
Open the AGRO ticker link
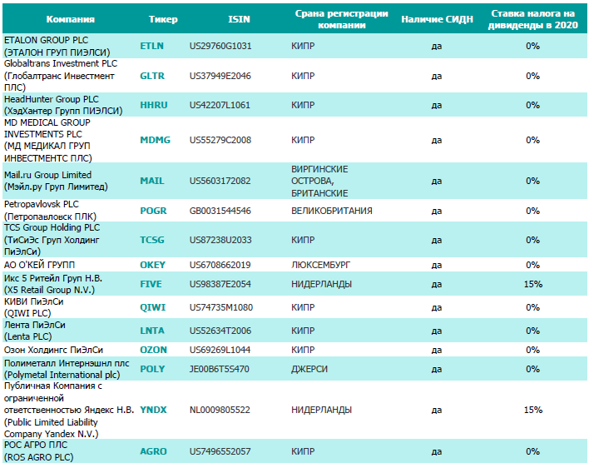[153, 451]
